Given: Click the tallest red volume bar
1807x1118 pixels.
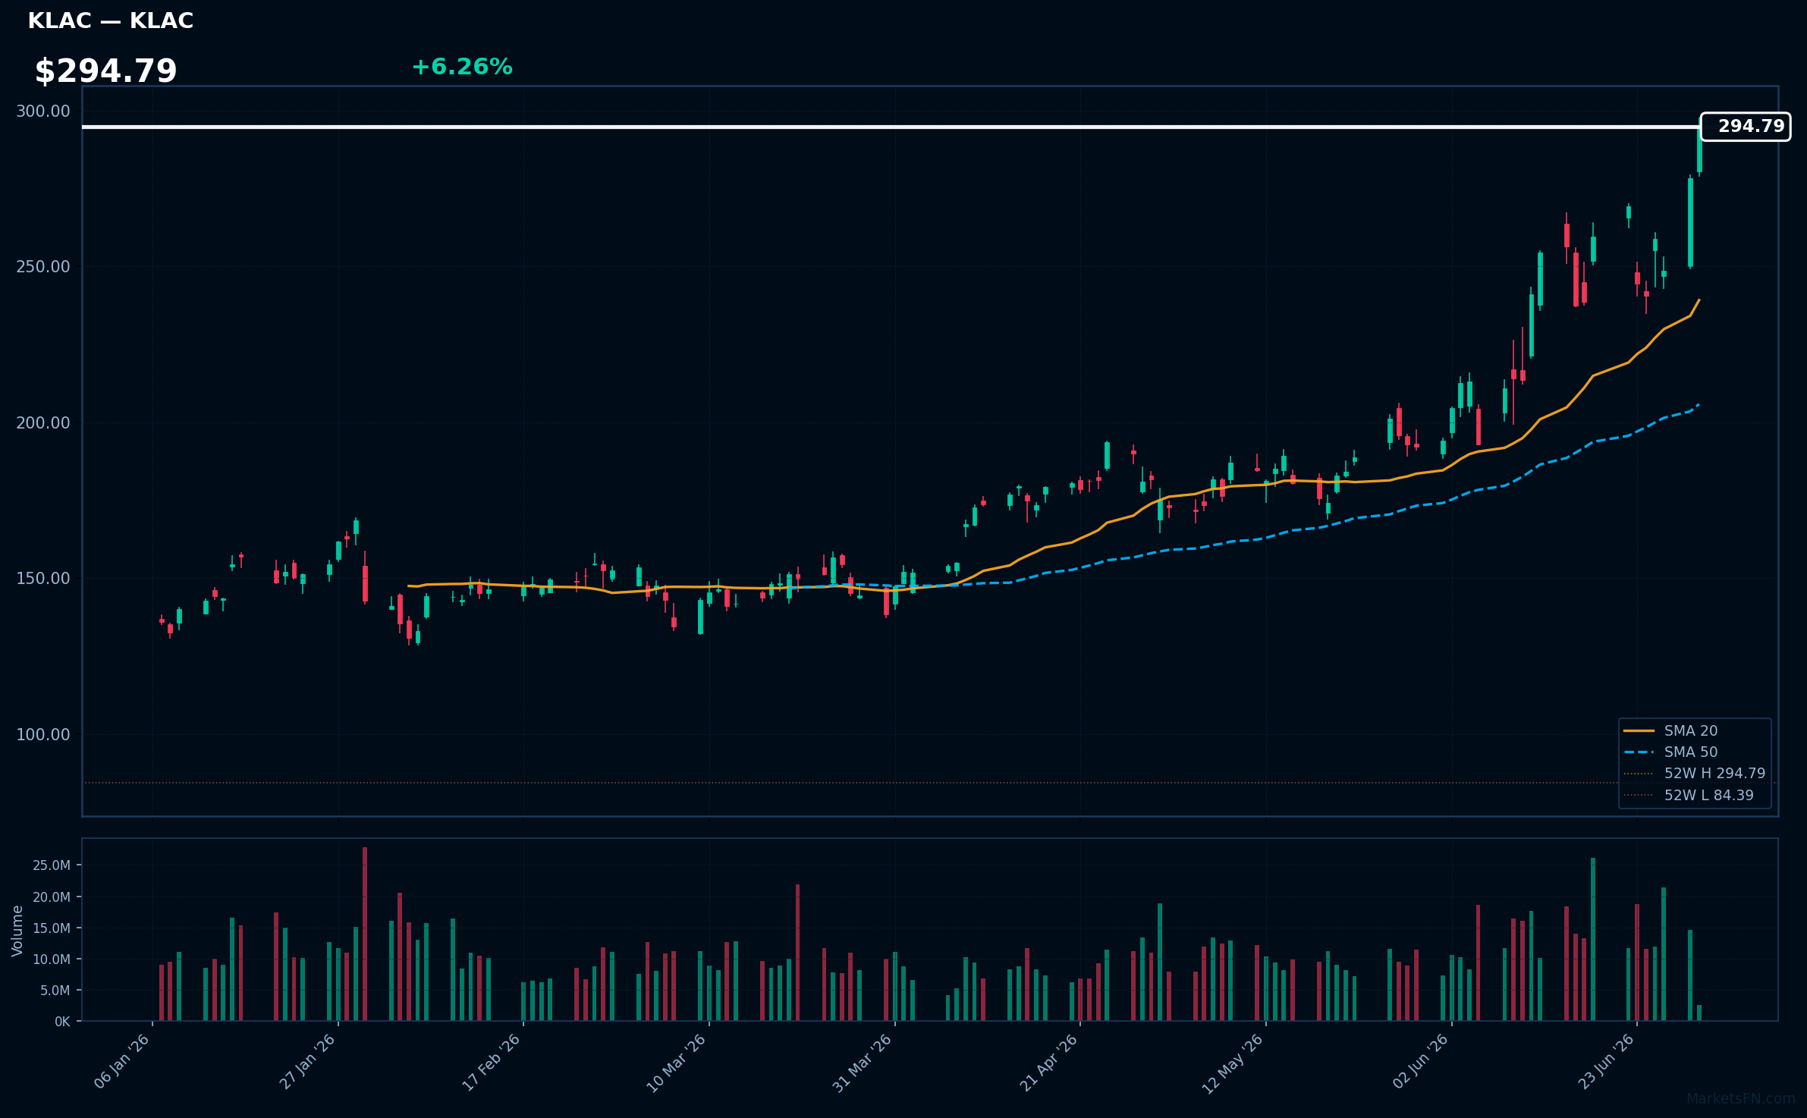Looking at the screenshot, I should (x=365, y=934).
